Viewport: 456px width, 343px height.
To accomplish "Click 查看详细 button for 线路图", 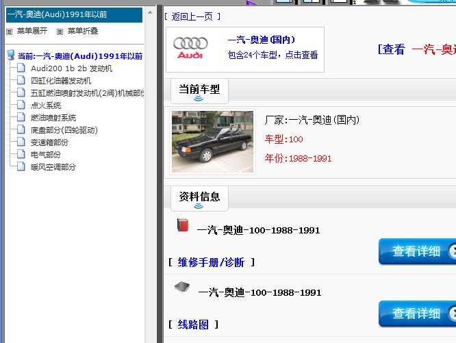I will (x=418, y=314).
